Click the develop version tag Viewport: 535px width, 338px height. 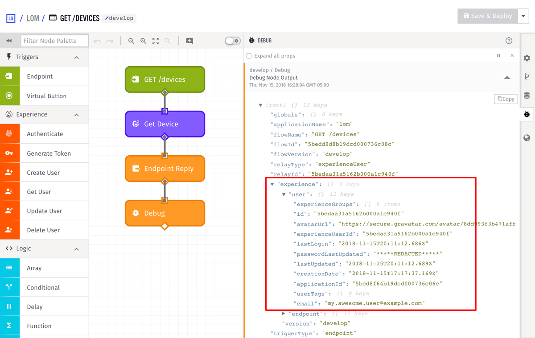pyautogui.click(x=119, y=18)
